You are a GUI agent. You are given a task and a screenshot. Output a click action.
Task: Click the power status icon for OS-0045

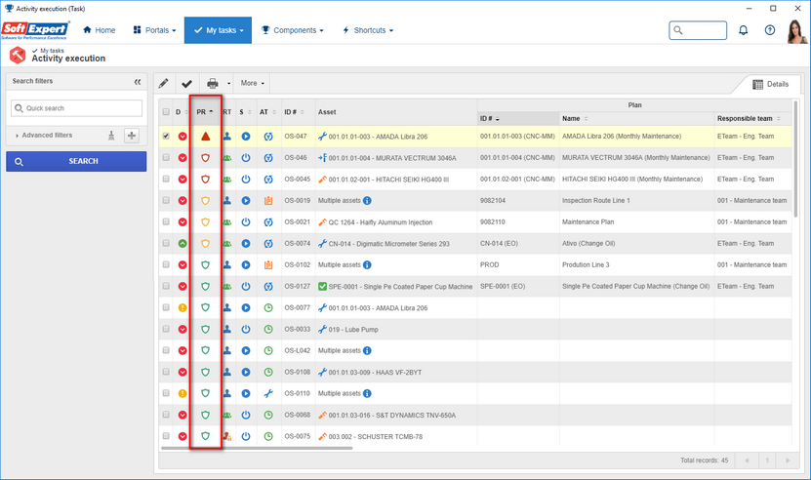[x=246, y=179]
